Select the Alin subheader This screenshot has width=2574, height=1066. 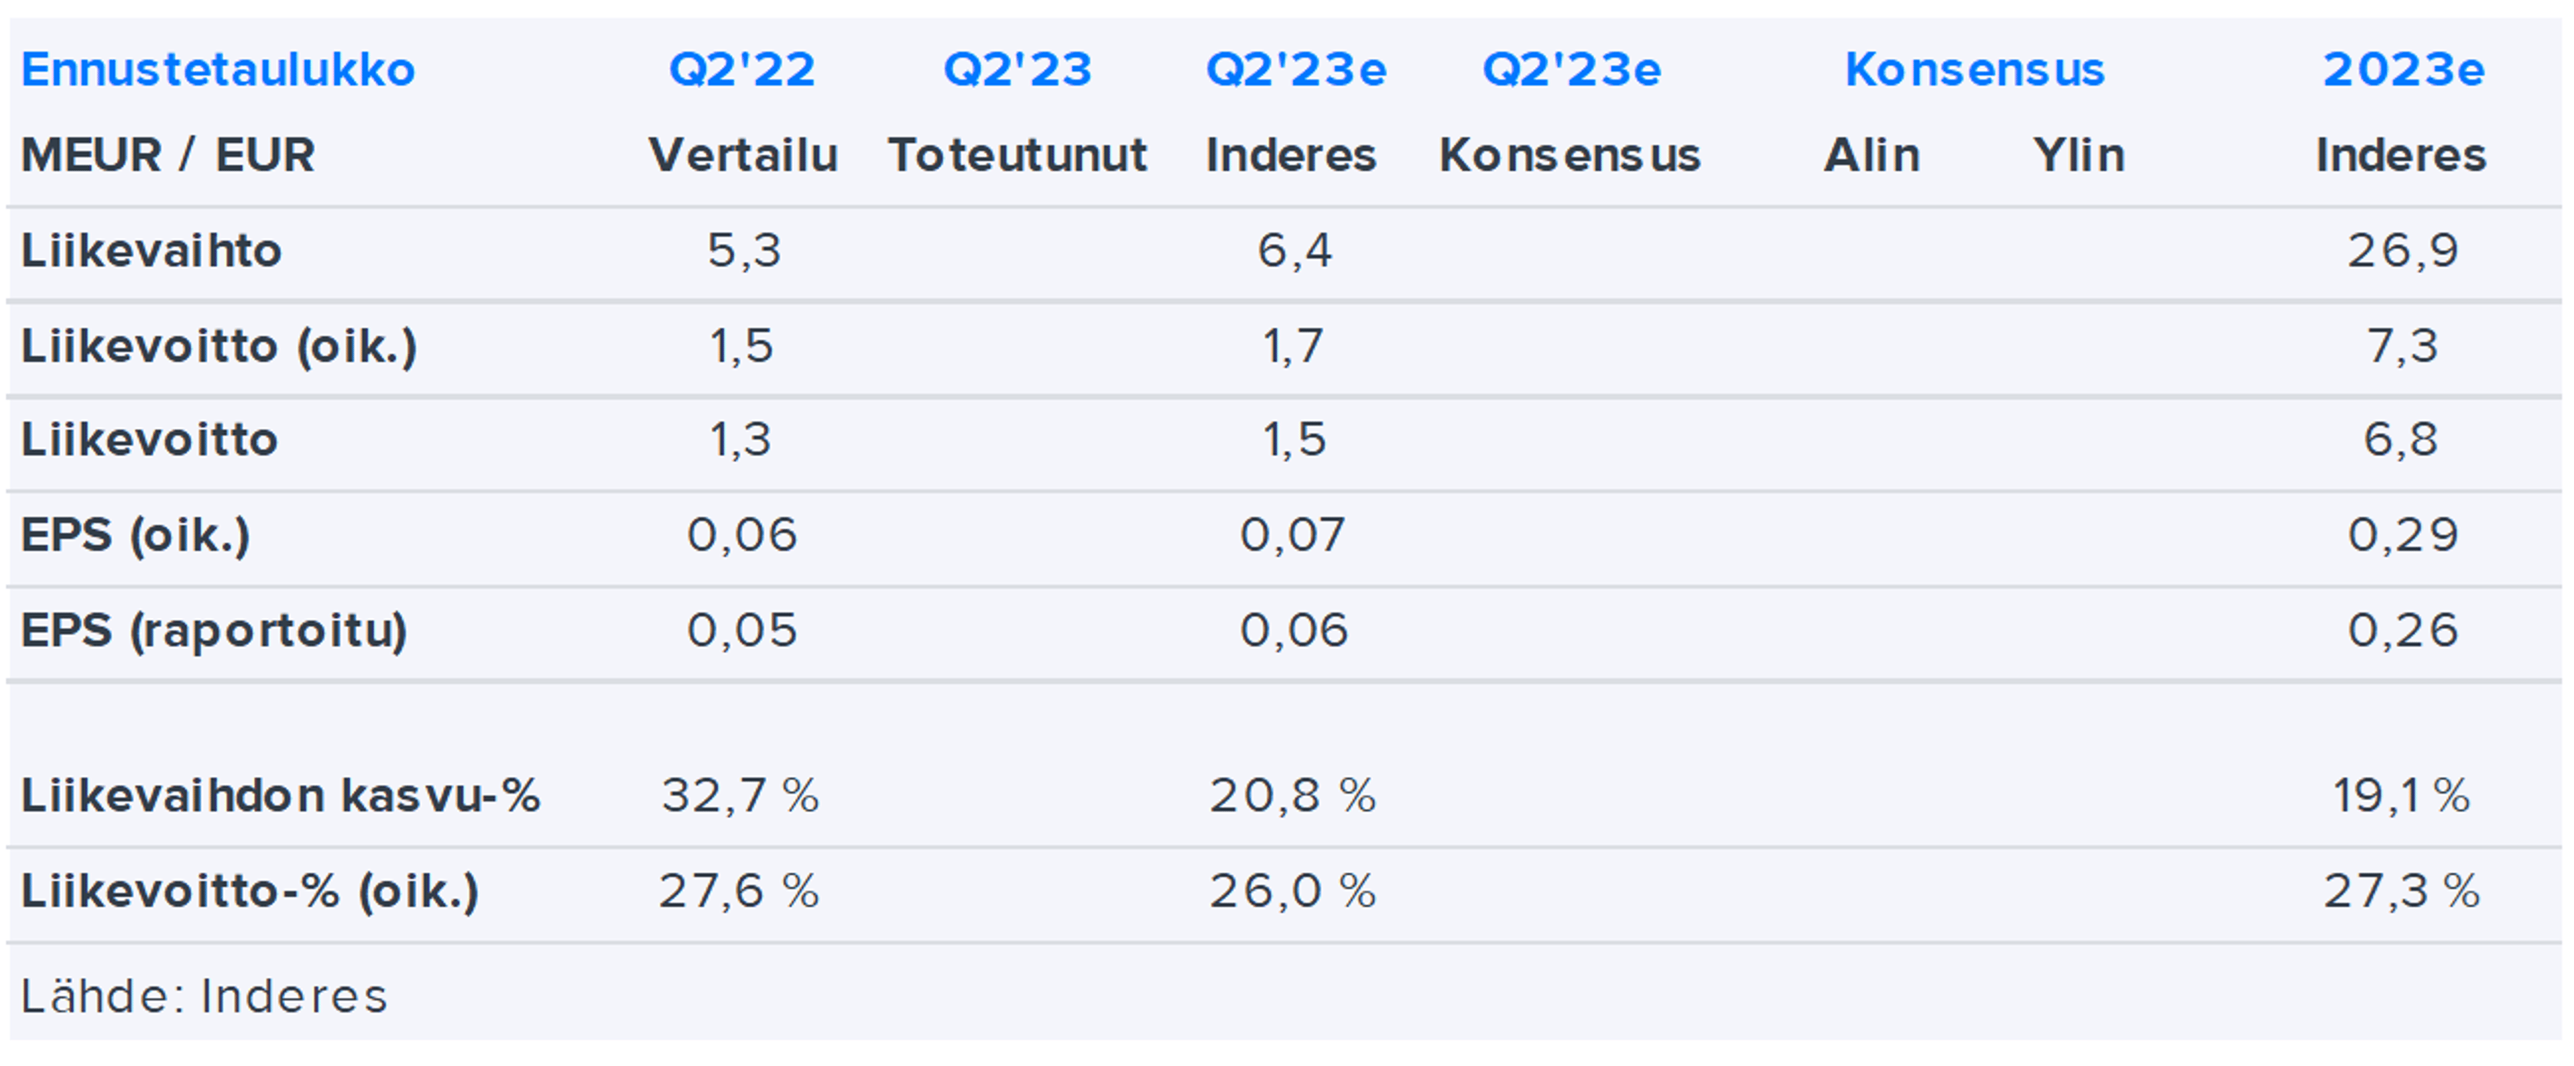tap(1872, 156)
